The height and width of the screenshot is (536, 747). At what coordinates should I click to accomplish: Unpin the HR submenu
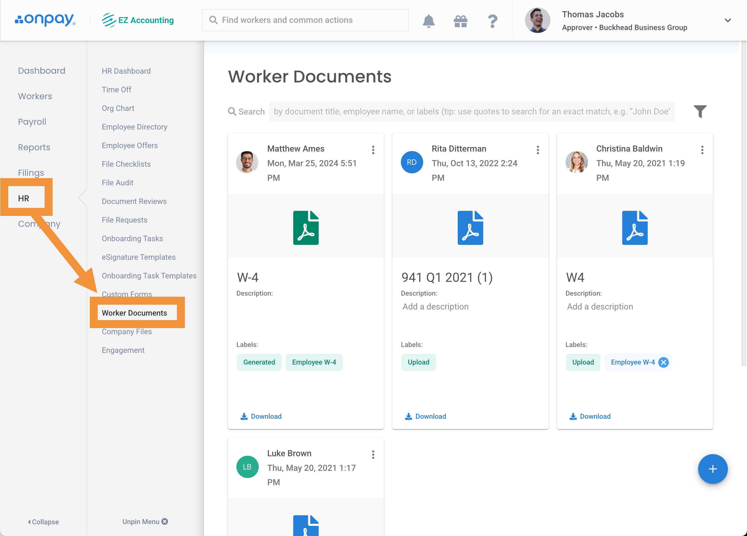145,521
